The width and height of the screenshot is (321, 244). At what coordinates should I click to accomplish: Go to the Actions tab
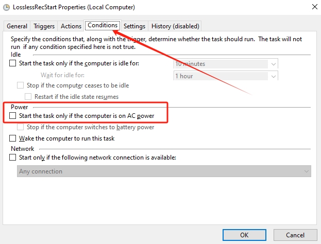click(71, 26)
